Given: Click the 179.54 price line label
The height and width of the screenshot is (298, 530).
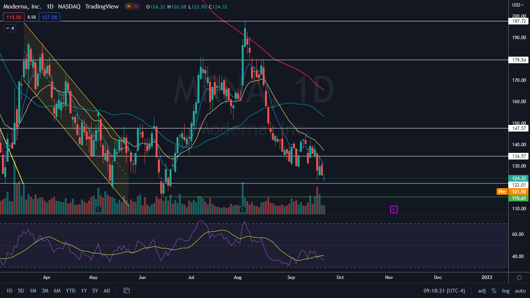Looking at the screenshot, I should click(519, 60).
